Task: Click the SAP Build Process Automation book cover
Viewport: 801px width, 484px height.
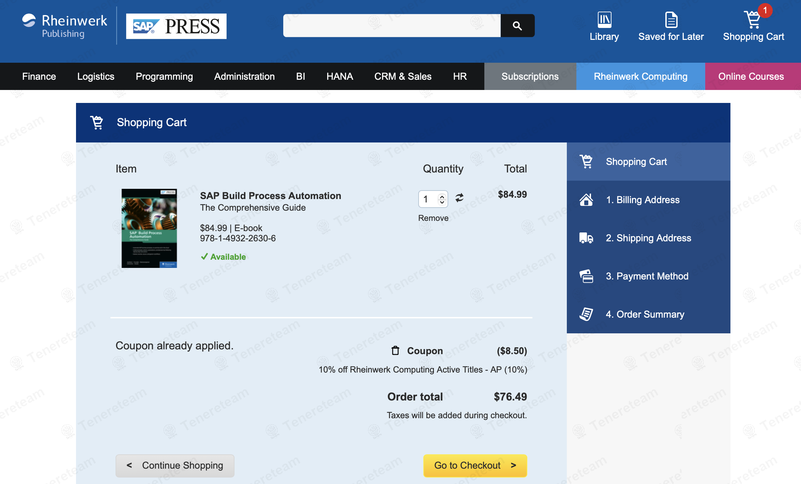Action: tap(149, 228)
